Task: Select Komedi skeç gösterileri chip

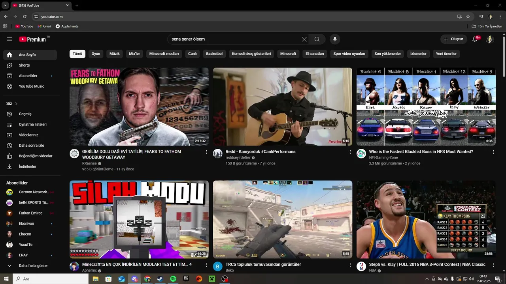Action: (251, 54)
